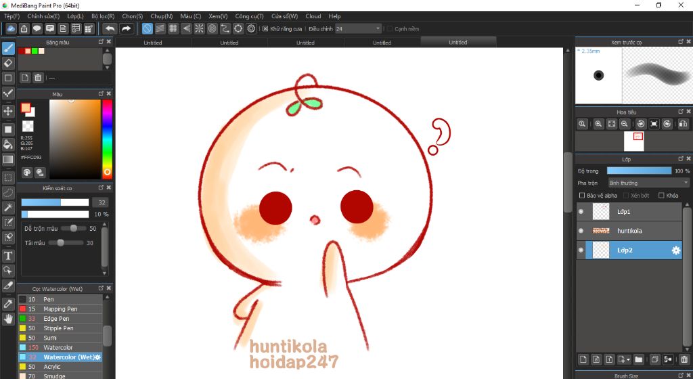Select the huntikola layer
This screenshot has height=379, width=693.
pos(629,231)
